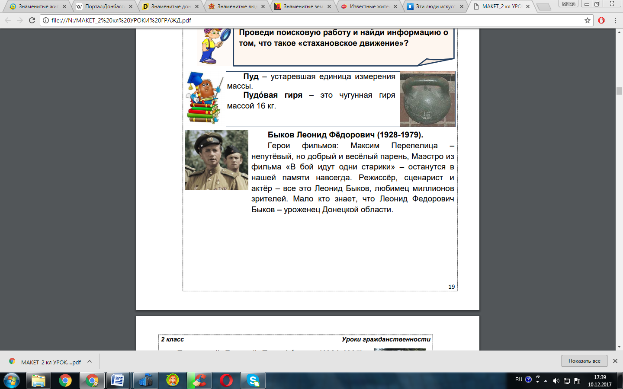The image size is (623, 389).
Task: Go back to the previous page
Action: (8, 20)
